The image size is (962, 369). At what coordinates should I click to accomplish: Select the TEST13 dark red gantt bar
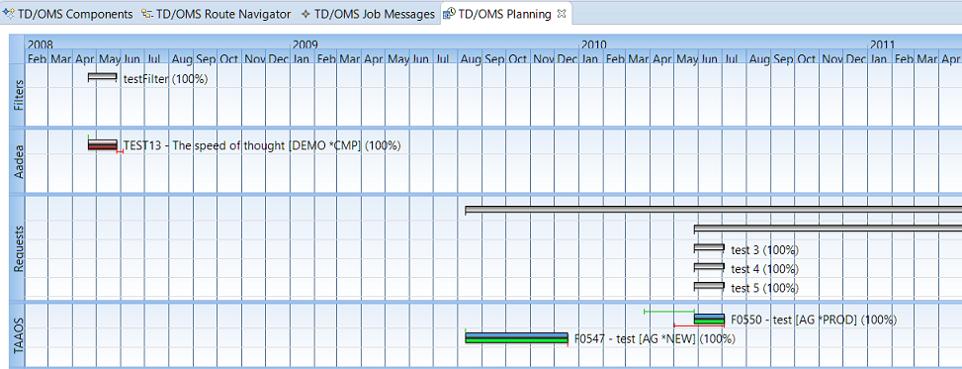(103, 144)
